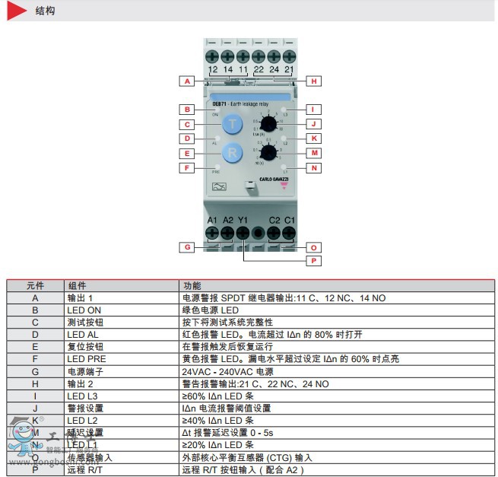Click the A1 power terminal screw

coord(212,231)
